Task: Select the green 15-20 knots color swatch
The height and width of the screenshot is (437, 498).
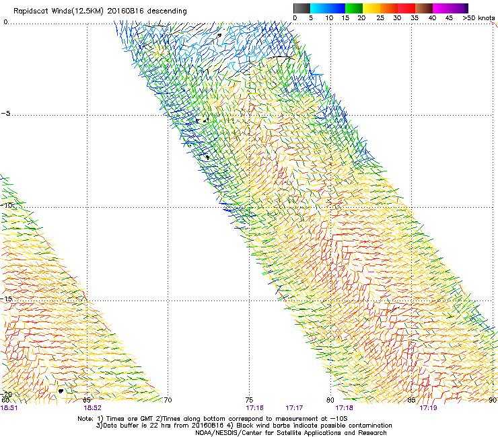Action: 354,8
